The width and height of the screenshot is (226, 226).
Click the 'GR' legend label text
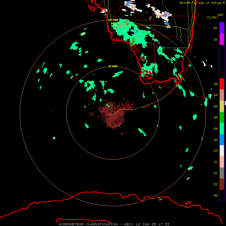coord(216,95)
